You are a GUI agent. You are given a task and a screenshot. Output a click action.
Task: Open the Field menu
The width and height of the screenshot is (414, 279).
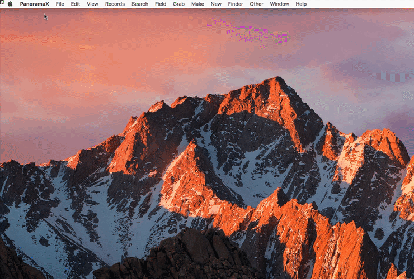coord(161,4)
